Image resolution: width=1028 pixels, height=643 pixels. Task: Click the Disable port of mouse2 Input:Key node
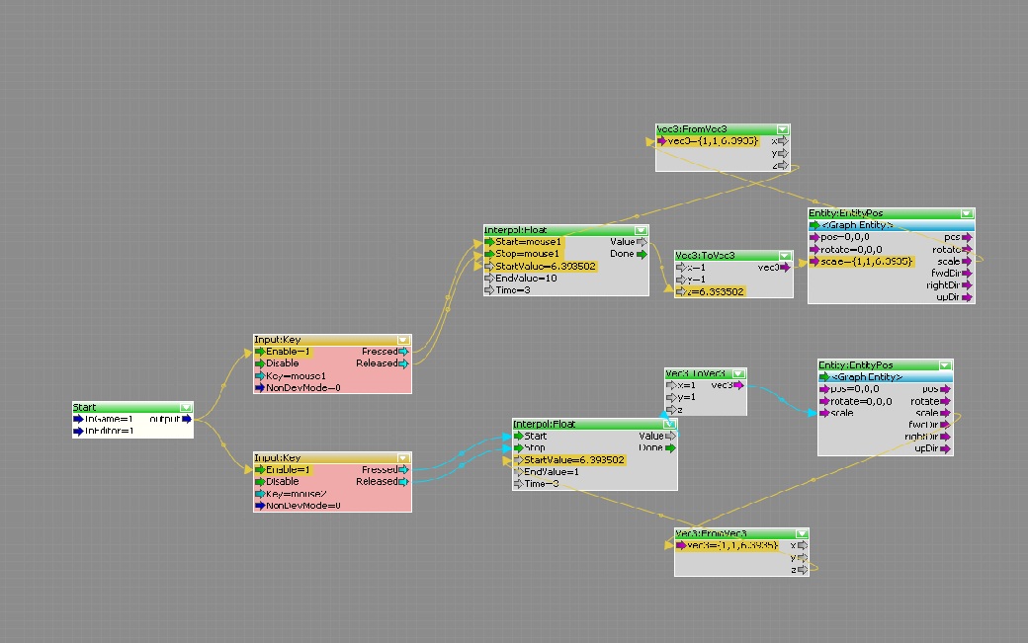point(260,482)
